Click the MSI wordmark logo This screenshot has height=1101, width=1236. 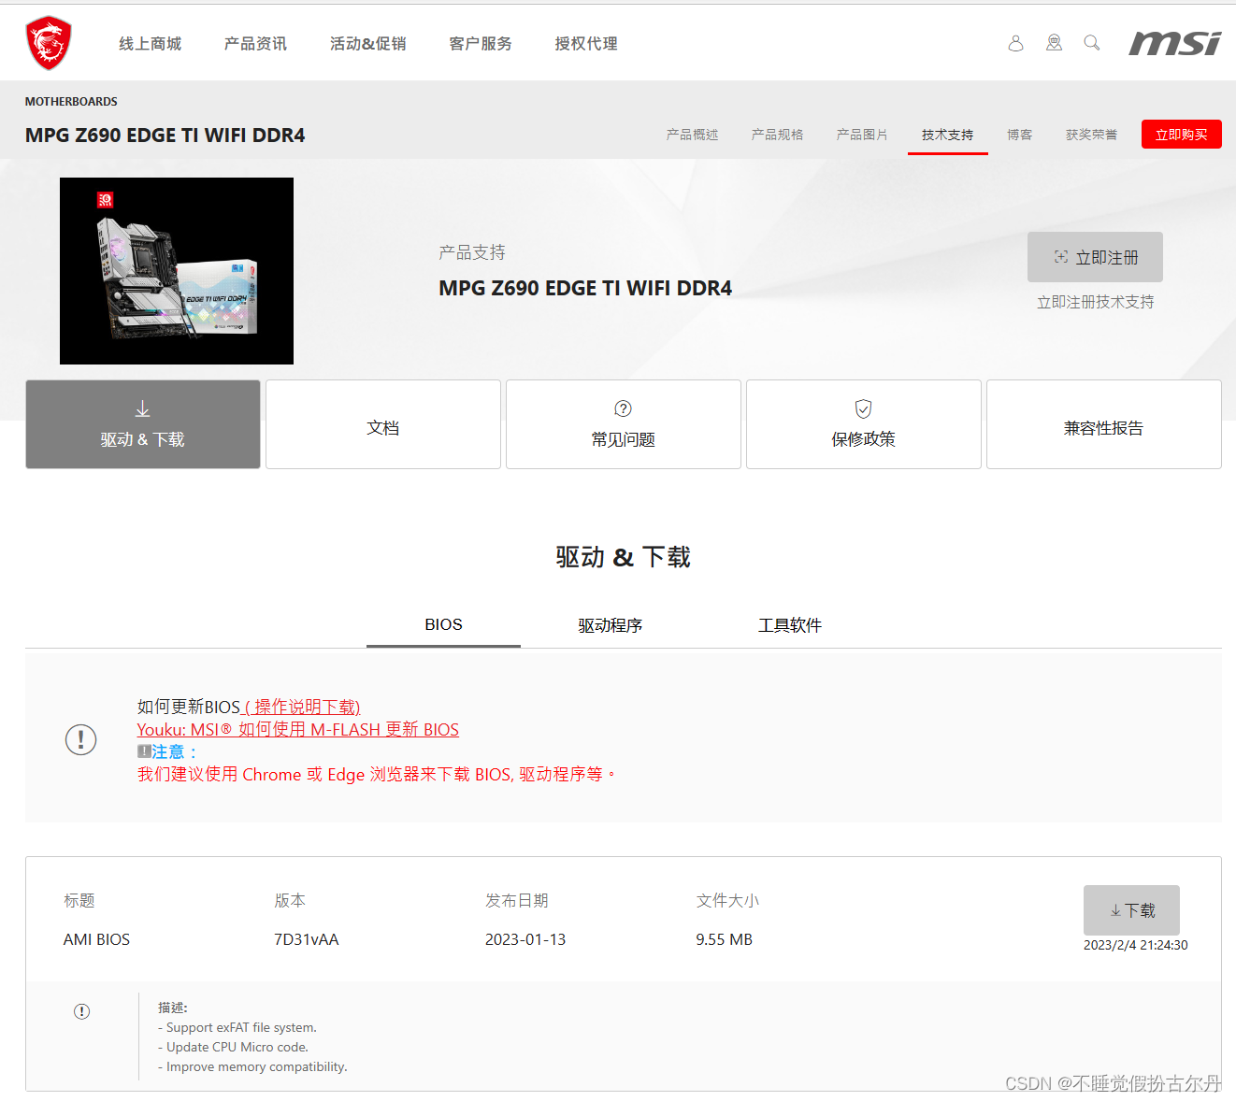pos(1175,43)
